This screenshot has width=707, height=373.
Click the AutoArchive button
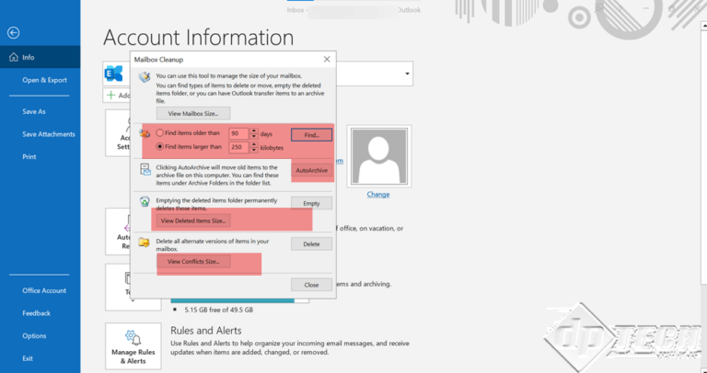pyautogui.click(x=311, y=171)
